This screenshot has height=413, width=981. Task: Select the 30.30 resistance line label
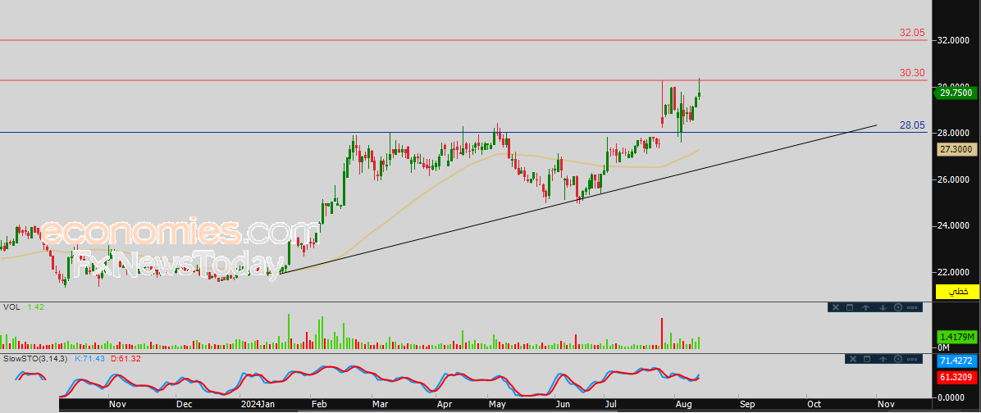click(x=911, y=73)
